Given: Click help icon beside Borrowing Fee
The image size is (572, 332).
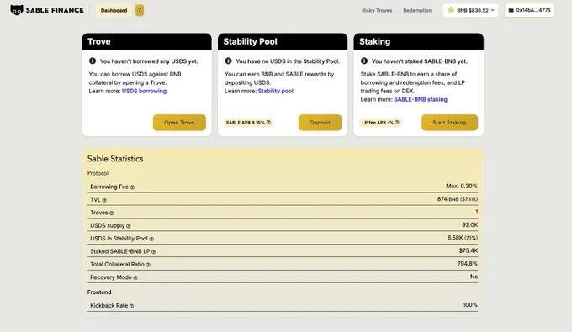Looking at the screenshot, I should click(x=132, y=187).
